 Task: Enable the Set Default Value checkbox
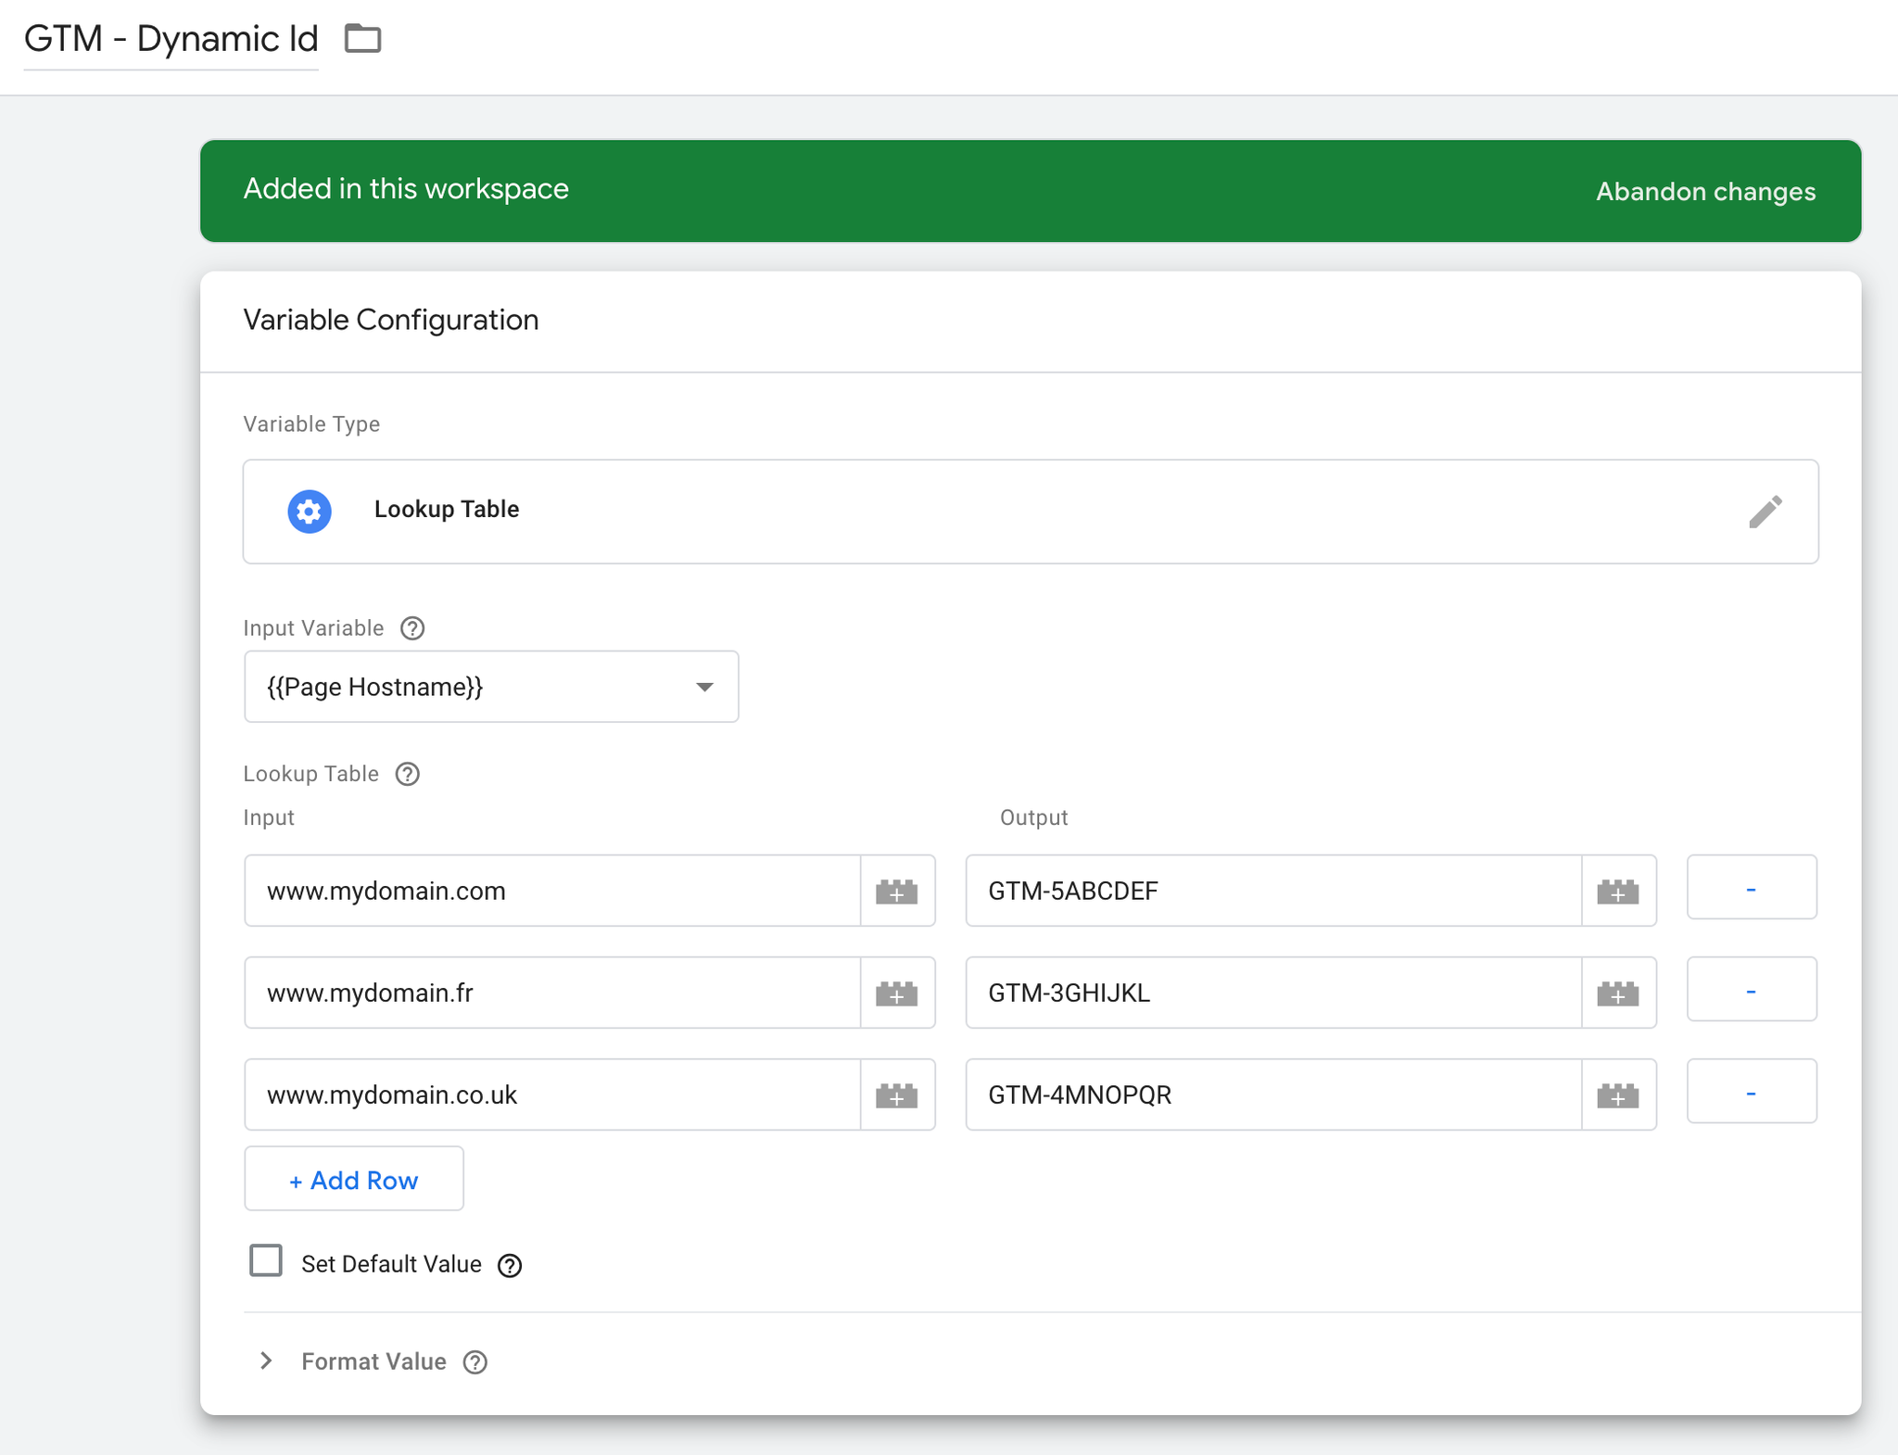[266, 1261]
